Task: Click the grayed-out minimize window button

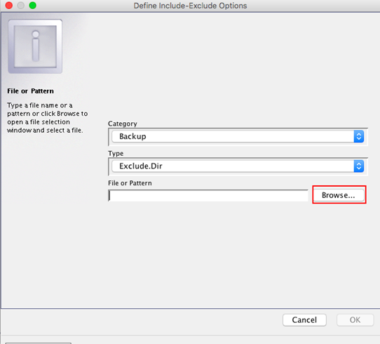Action: pyautogui.click(x=21, y=6)
